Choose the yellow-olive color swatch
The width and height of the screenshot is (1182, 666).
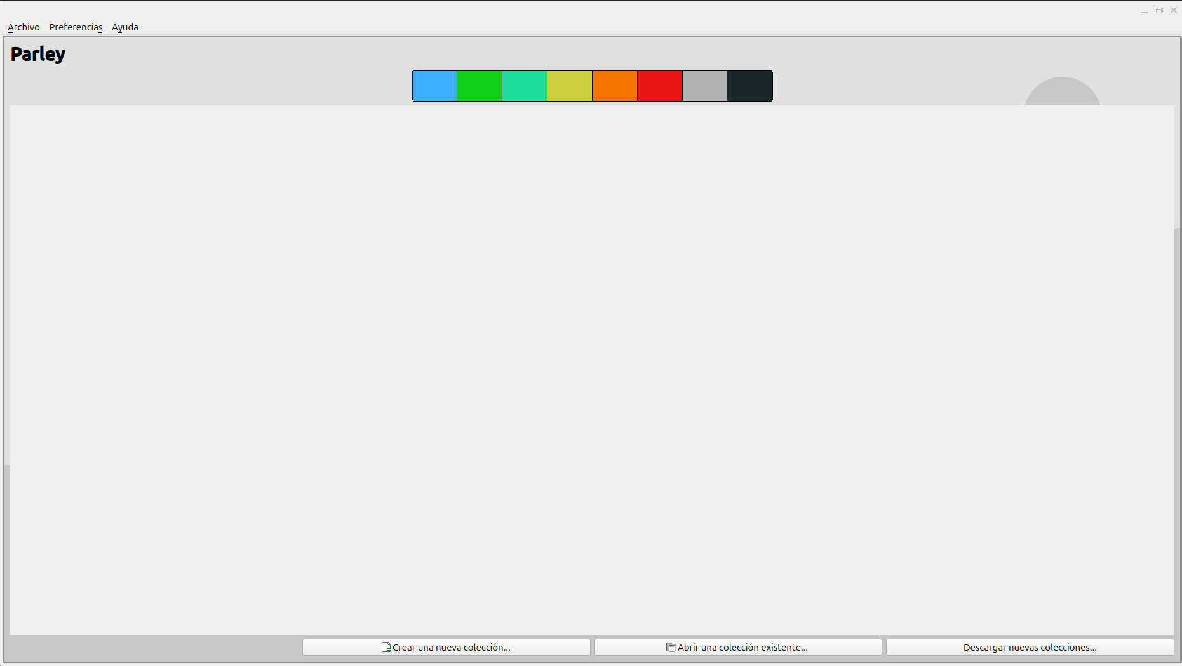570,86
